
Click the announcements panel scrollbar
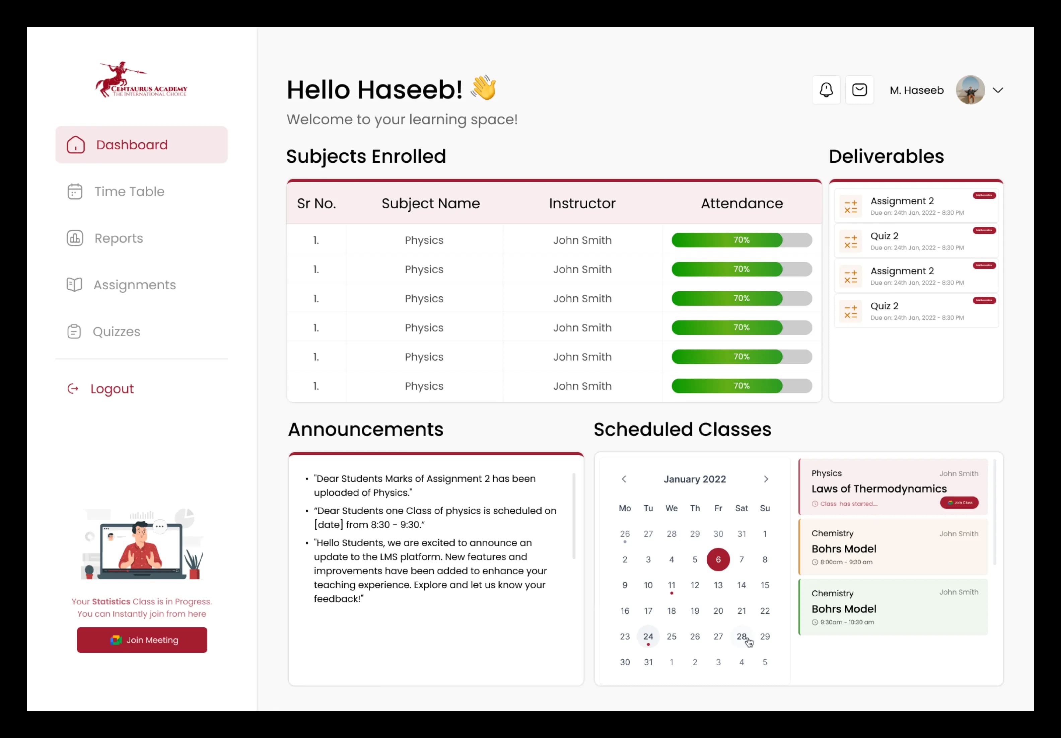click(573, 516)
